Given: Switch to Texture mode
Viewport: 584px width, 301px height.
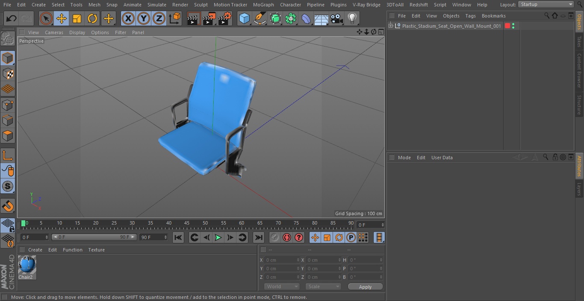Looking at the screenshot, I should click(8, 73).
